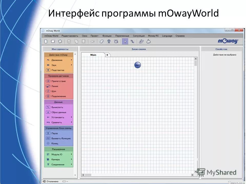Click the paste icon in the toolbar
Screen dimensions: 246x184
(84, 41)
